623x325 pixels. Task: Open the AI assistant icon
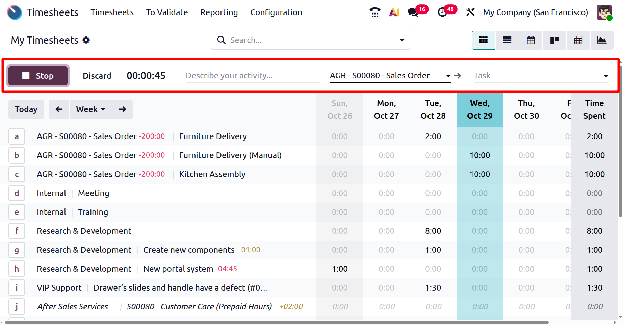coord(394,12)
